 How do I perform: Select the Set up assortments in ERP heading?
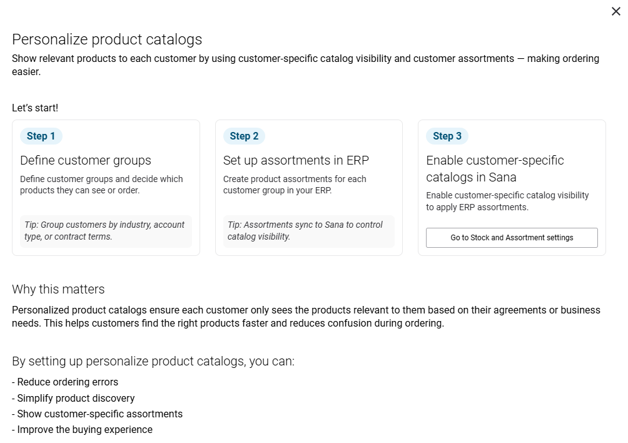296,160
